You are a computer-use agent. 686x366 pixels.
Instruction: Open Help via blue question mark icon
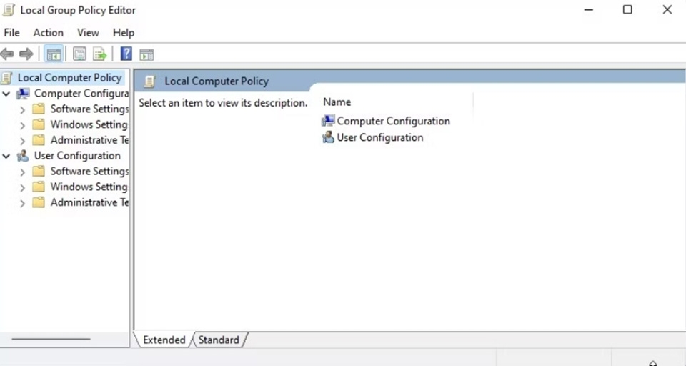(x=126, y=54)
